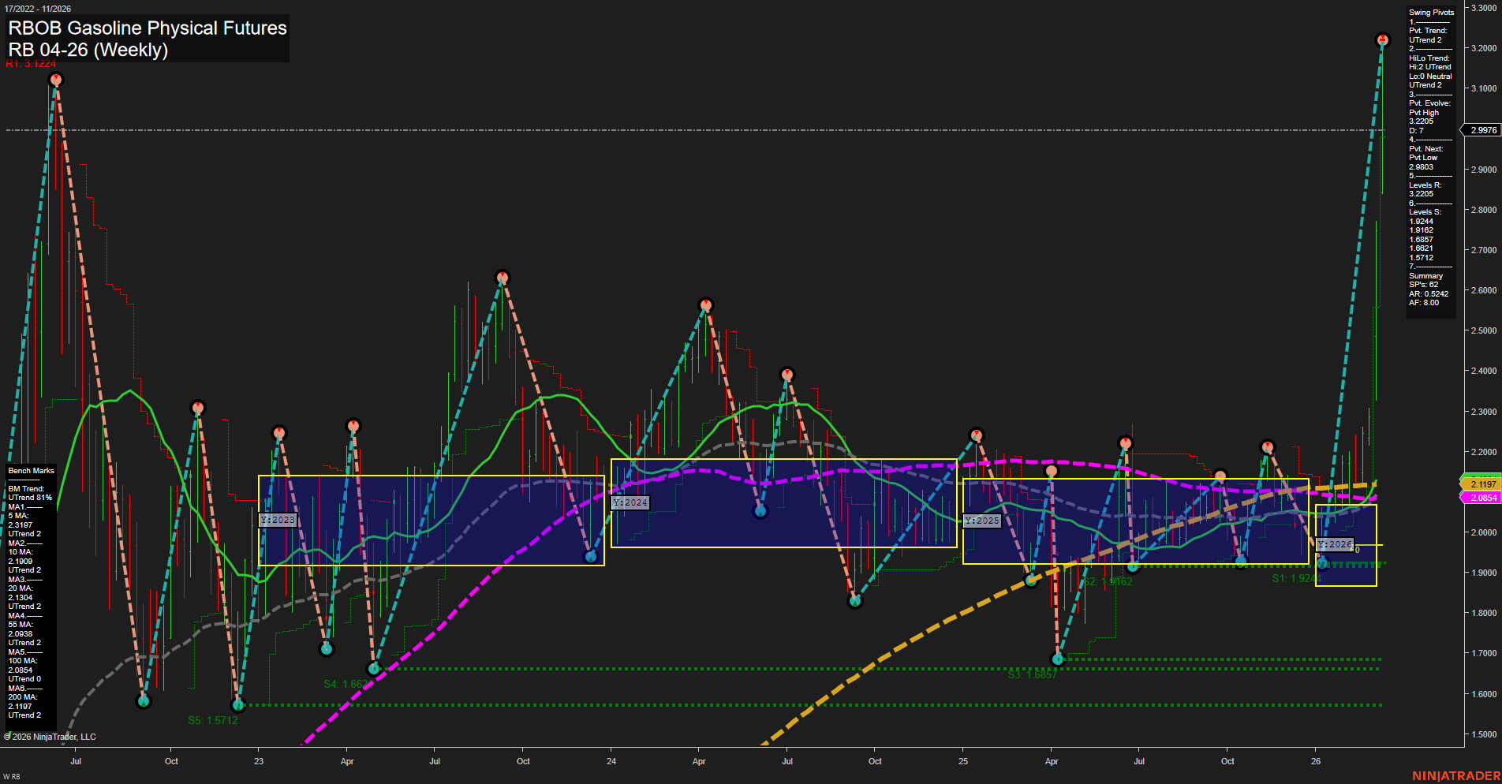Expand the Y:2026 year range box label
This screenshot has width=1502, height=784.
(x=1335, y=543)
